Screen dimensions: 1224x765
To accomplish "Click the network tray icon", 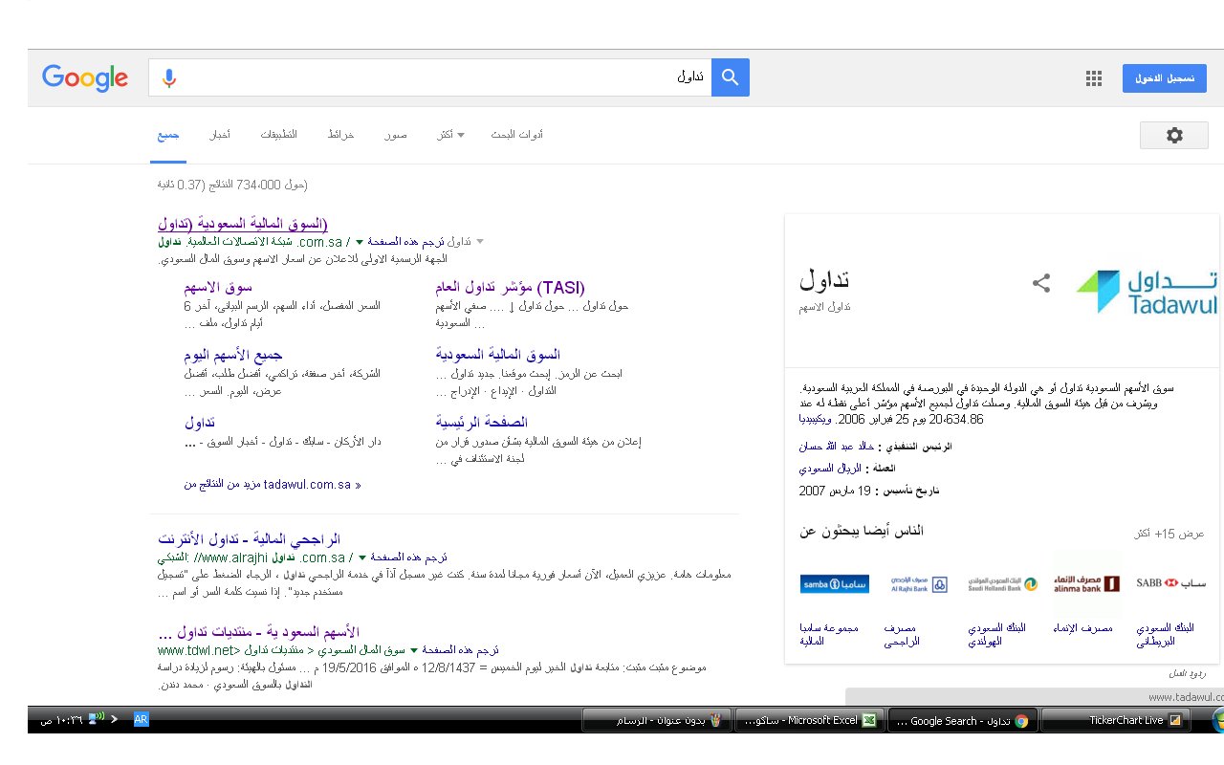I will tap(96, 719).
